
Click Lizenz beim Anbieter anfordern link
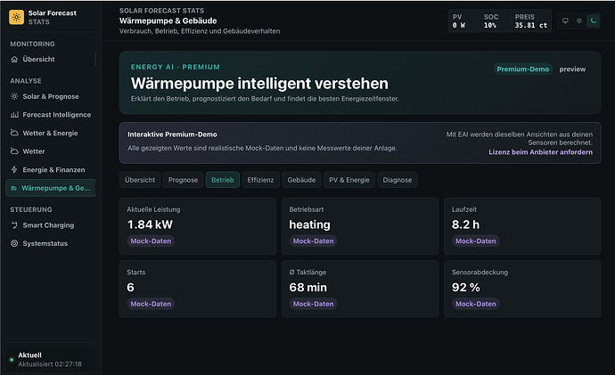540,152
